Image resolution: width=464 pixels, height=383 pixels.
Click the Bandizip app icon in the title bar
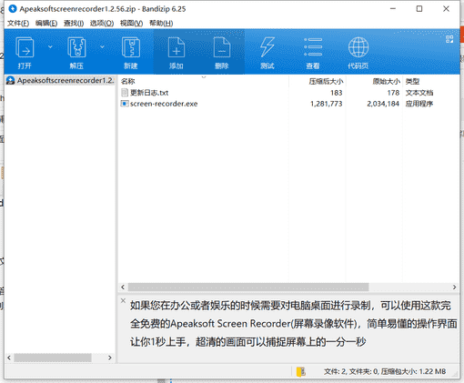[x=13, y=9]
